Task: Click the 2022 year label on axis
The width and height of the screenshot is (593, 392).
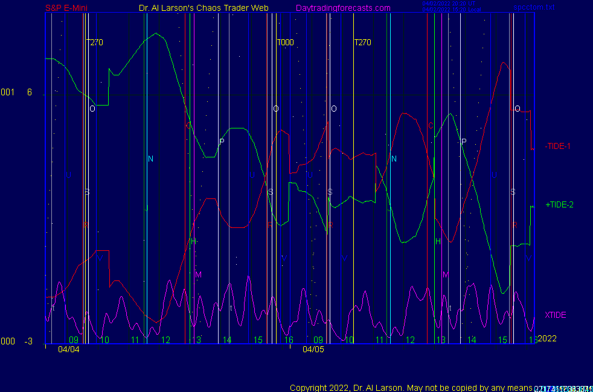Action: tap(547, 338)
